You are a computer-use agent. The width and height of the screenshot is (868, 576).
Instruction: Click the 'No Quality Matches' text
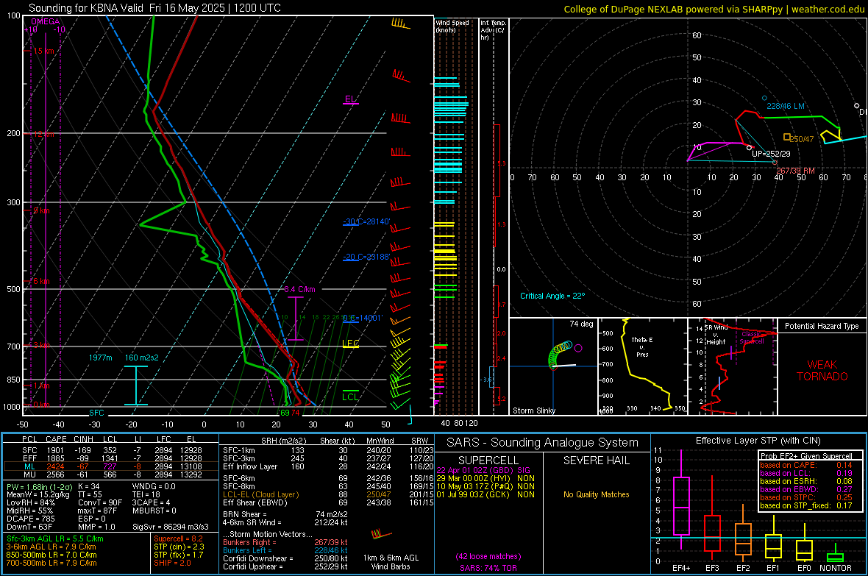point(596,494)
